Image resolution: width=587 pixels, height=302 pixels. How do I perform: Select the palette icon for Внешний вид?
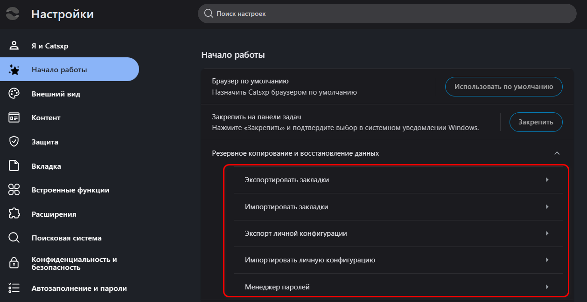pyautogui.click(x=14, y=94)
